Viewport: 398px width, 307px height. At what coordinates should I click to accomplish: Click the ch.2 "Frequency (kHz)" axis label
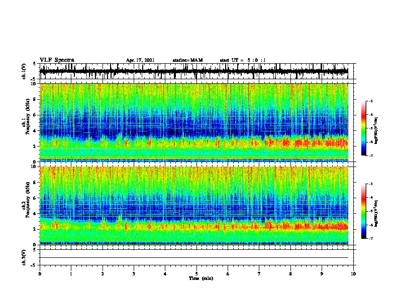(28, 200)
